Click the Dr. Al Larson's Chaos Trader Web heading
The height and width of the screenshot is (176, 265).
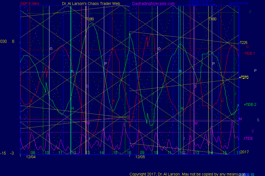pyautogui.click(x=91, y=4)
